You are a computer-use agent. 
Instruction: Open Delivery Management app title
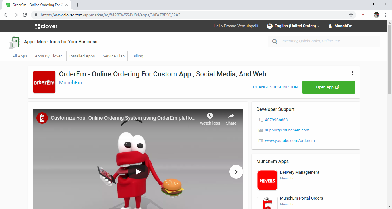click(x=300, y=173)
